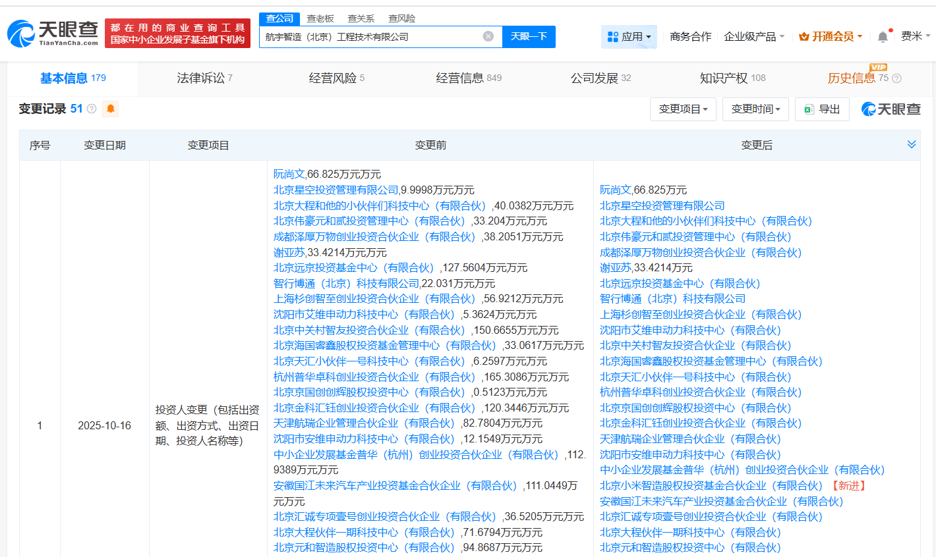Screen dimensions: 936x557
Task: Open the 变更时间 filter dropdown
Action: 755,109
